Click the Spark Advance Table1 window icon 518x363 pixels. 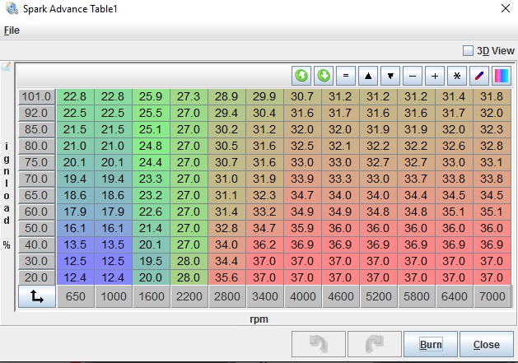(x=12, y=8)
